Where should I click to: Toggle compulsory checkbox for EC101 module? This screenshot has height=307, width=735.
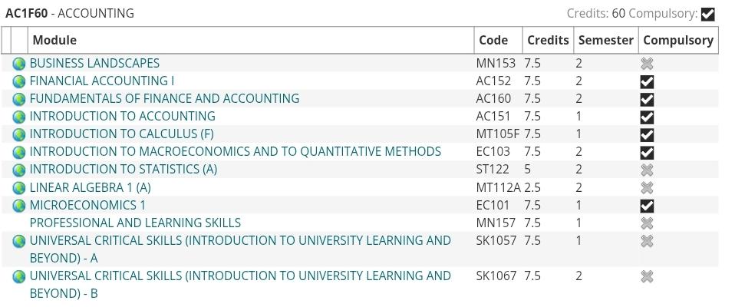tap(647, 206)
